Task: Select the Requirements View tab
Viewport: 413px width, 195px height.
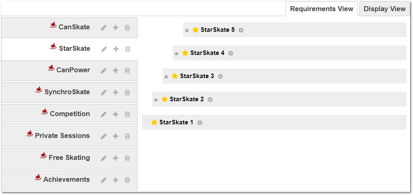Action: pos(321,9)
